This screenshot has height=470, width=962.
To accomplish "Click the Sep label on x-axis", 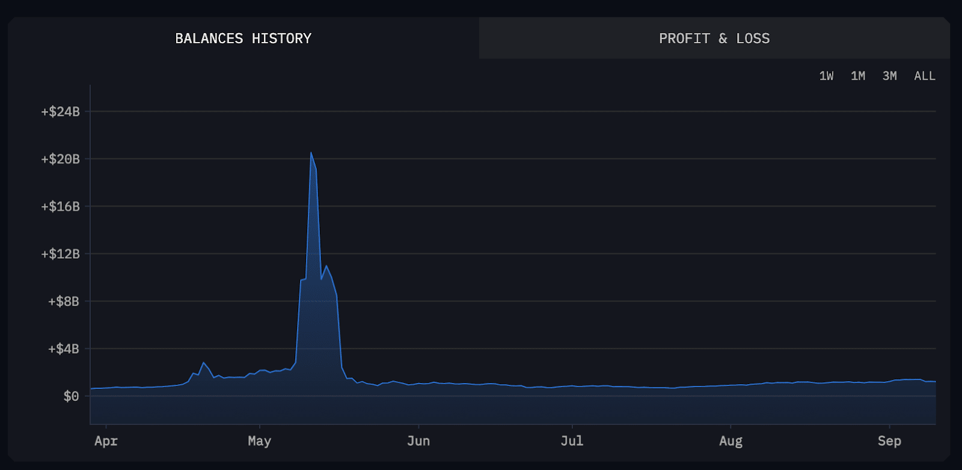I will (889, 441).
